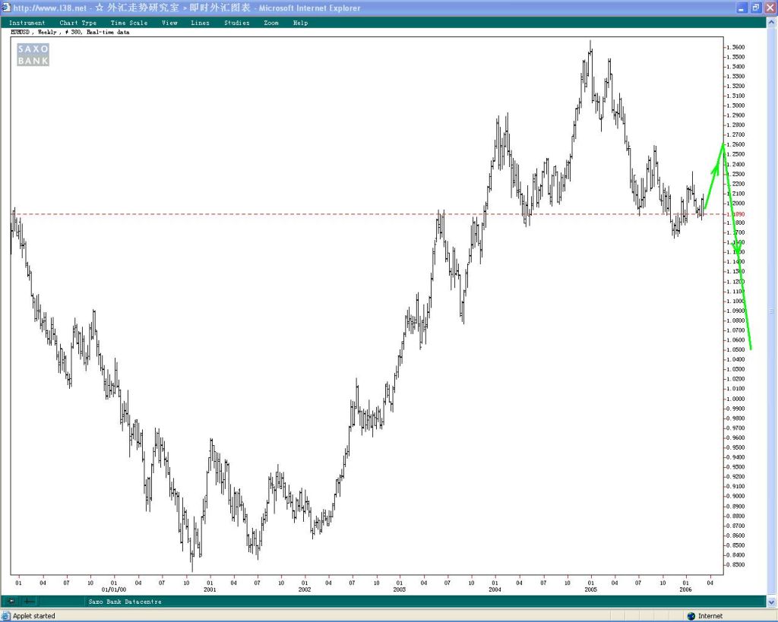Click the Internet zone status text

click(x=710, y=616)
